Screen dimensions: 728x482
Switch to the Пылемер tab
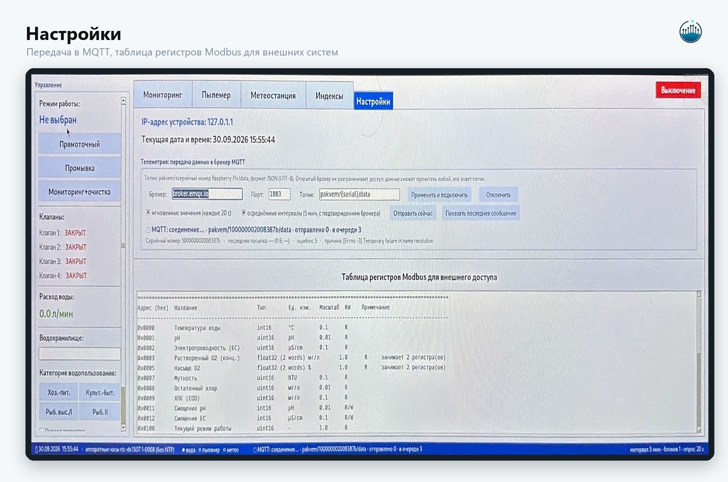(x=216, y=95)
